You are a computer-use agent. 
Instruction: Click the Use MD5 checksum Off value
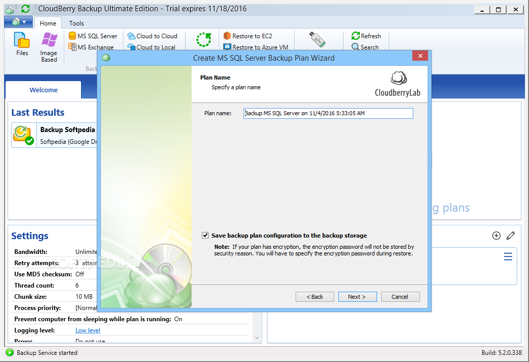[x=80, y=274]
